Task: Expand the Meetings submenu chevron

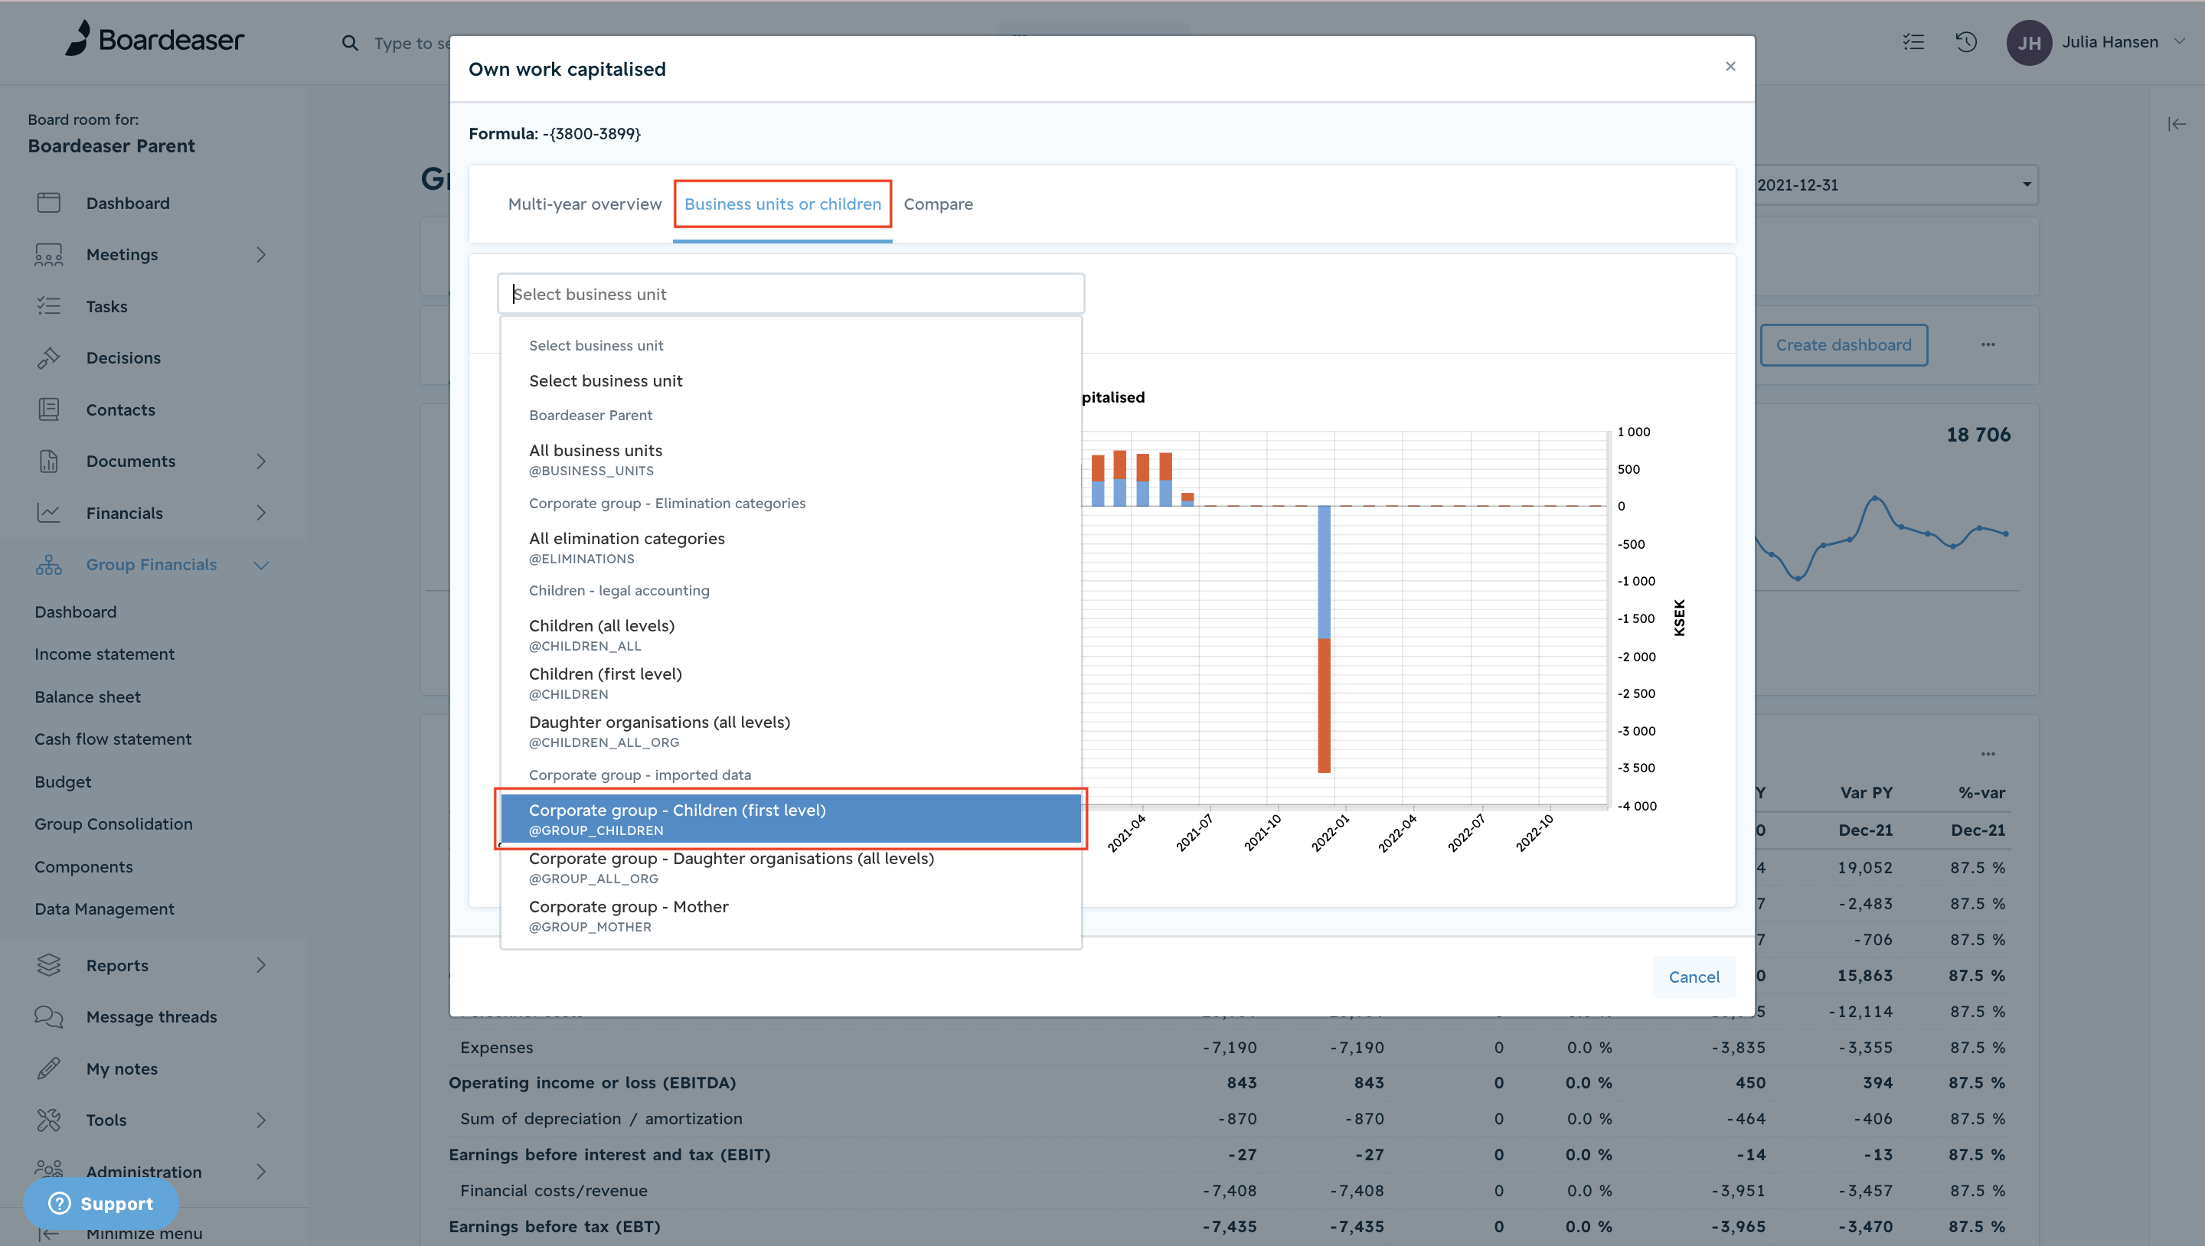Action: (261, 254)
